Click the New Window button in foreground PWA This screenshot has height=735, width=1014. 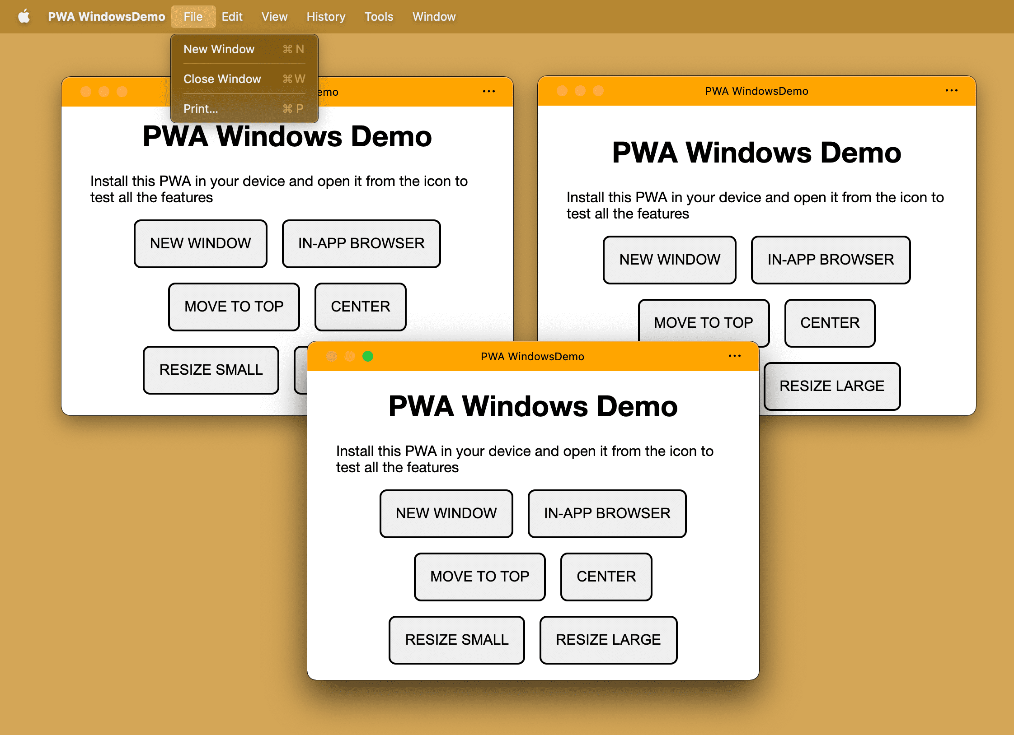(446, 512)
